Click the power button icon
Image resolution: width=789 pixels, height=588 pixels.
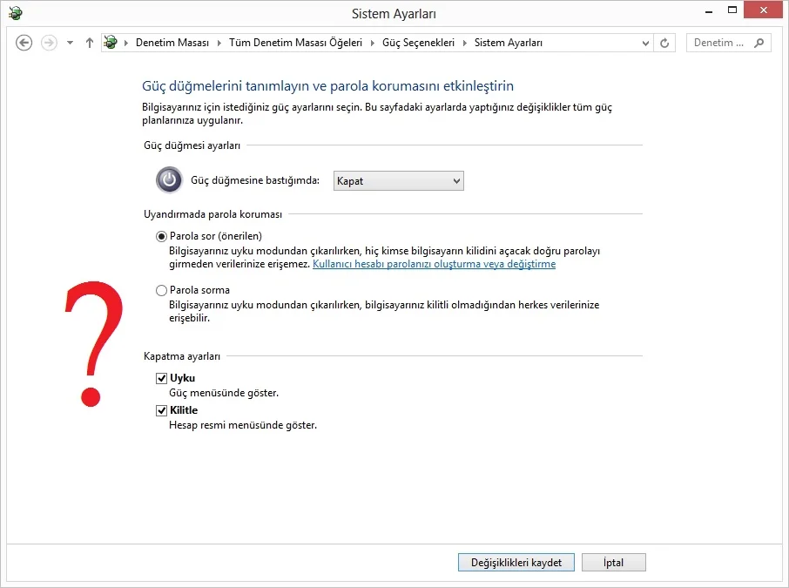[x=169, y=180]
